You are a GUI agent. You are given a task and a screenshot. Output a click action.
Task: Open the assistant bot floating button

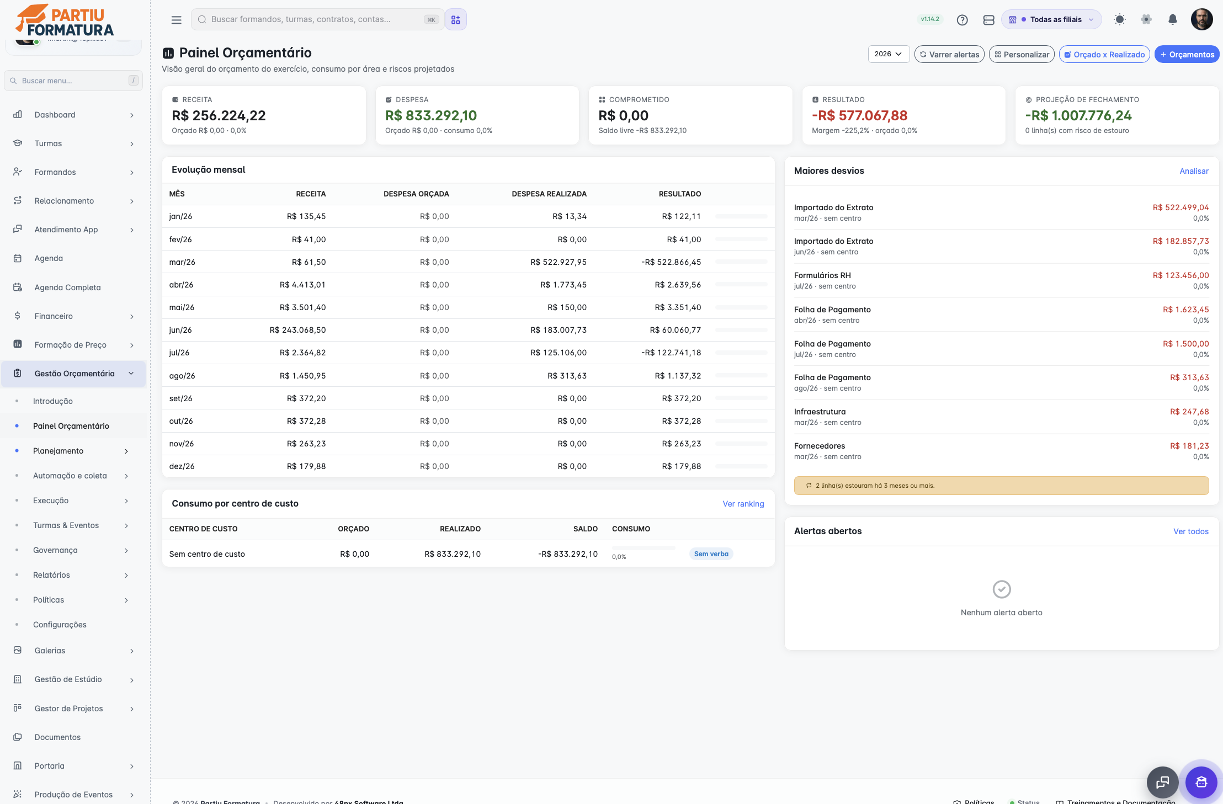1201,782
